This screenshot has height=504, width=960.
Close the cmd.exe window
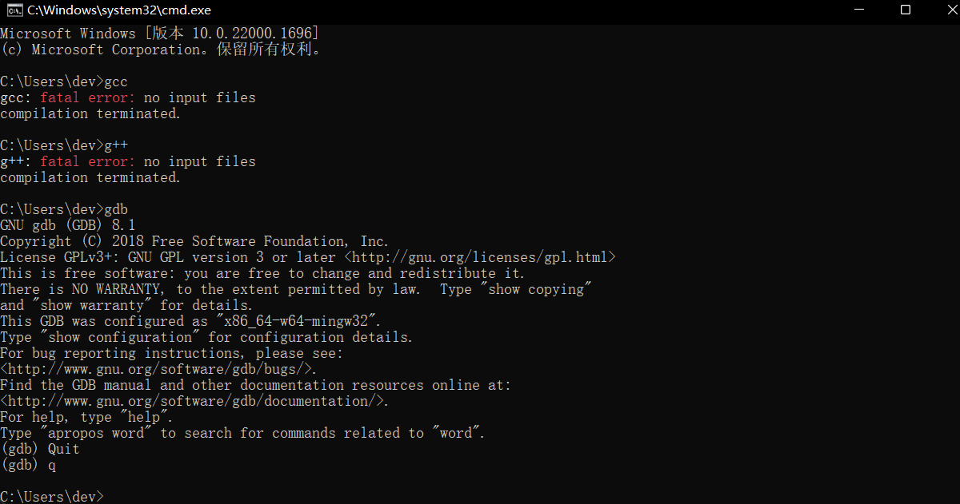pos(942,10)
